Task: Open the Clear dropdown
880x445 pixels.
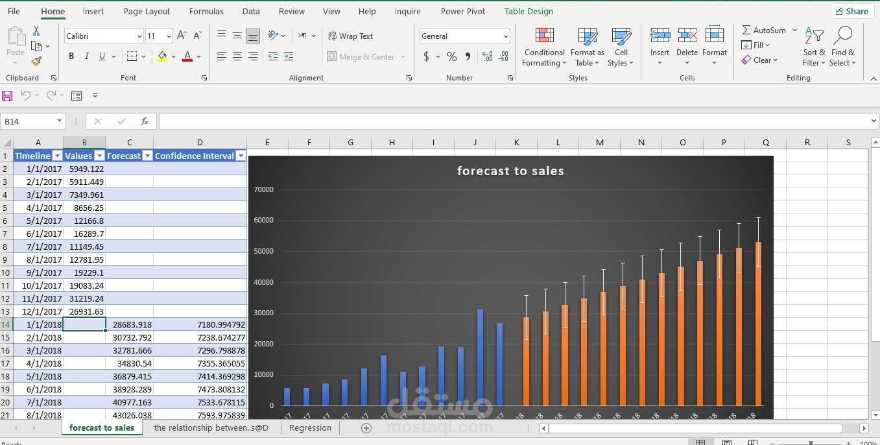Action: pos(759,60)
